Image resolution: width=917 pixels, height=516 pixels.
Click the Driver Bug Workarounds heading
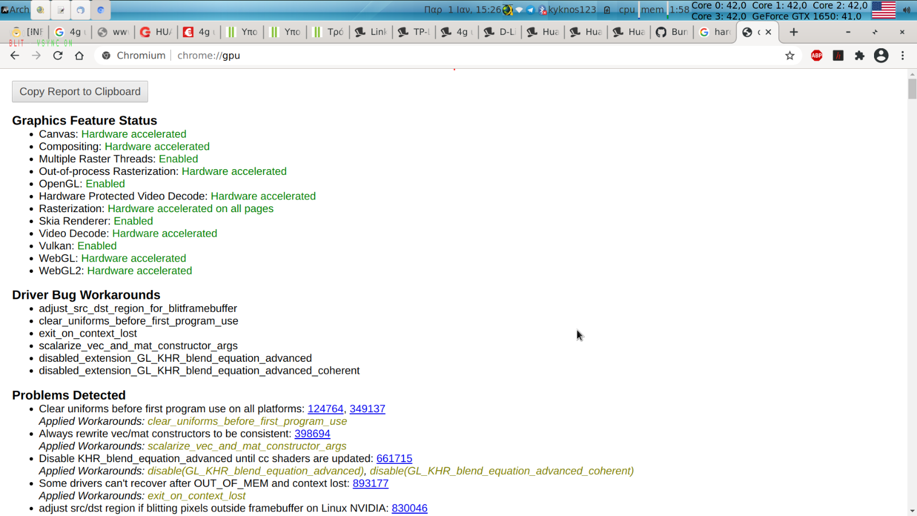(x=87, y=295)
